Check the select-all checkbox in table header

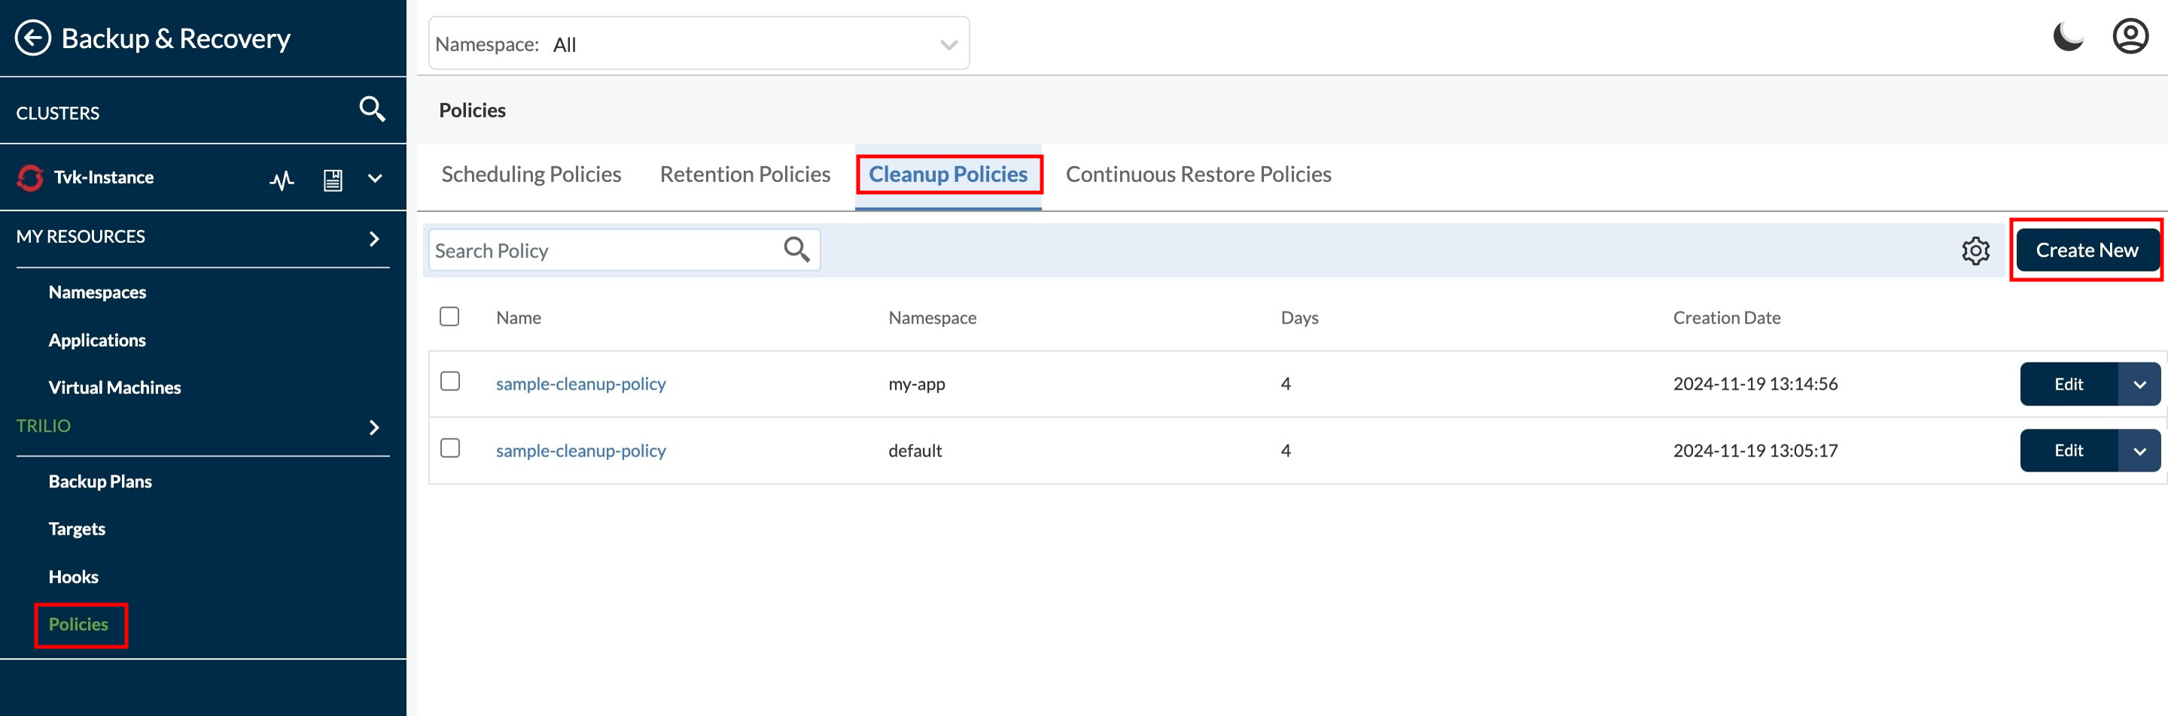tap(449, 317)
